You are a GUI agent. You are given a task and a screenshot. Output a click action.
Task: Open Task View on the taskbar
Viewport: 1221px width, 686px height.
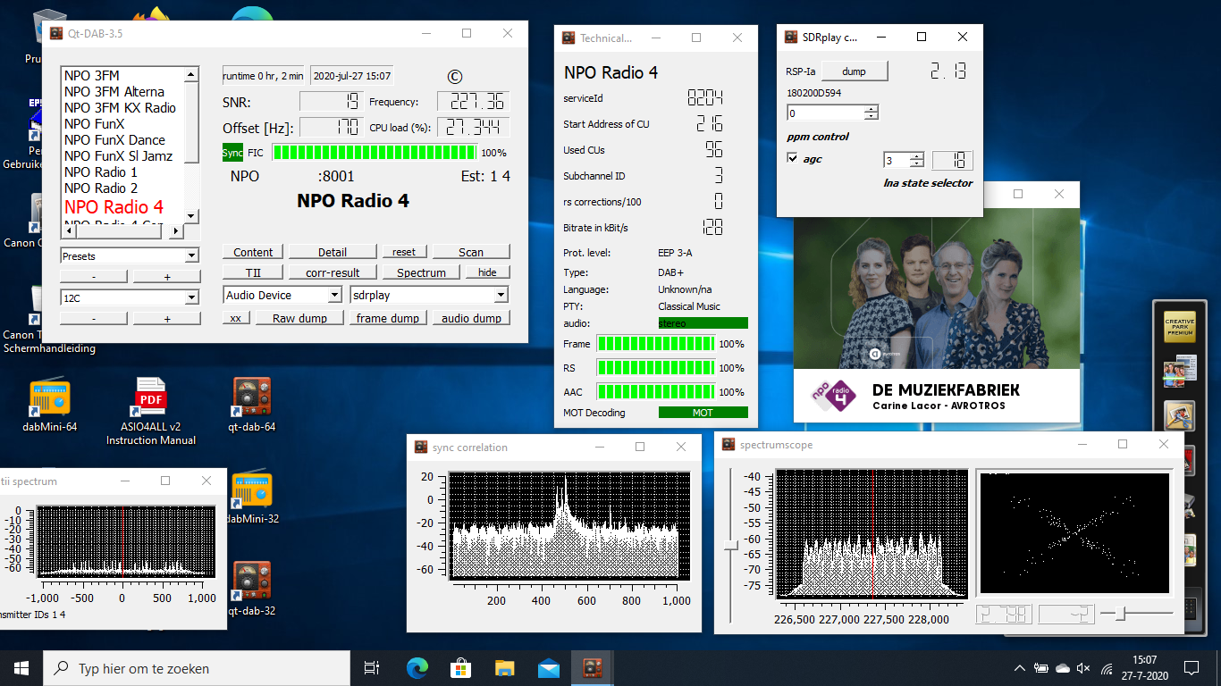[372, 668]
